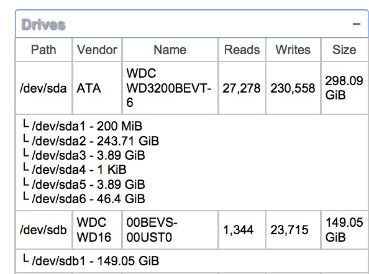Select the Path column header
This screenshot has height=274, width=369.
click(x=43, y=50)
